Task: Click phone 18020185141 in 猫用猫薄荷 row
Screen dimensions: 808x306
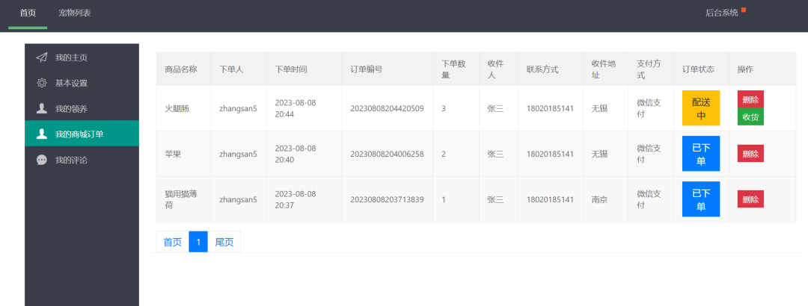Action: pos(550,199)
